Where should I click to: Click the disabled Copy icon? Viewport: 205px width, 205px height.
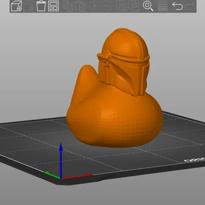tap(68, 6)
